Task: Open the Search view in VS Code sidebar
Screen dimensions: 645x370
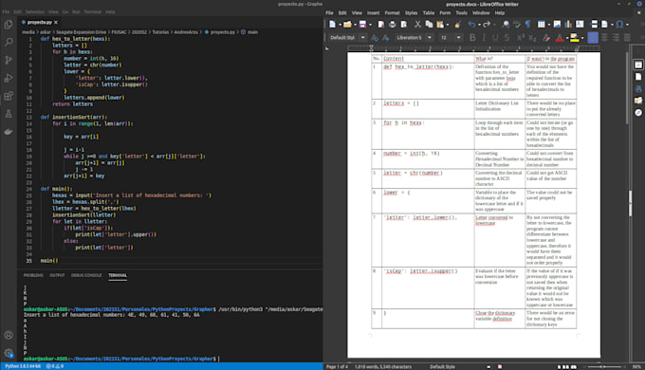Action: tap(9, 42)
